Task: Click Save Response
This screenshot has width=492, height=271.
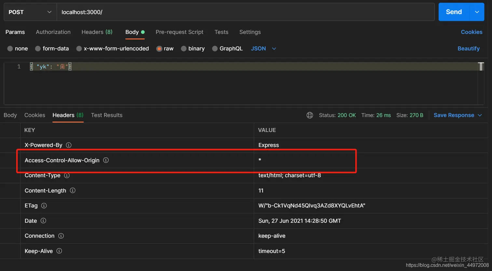Action: click(x=454, y=115)
